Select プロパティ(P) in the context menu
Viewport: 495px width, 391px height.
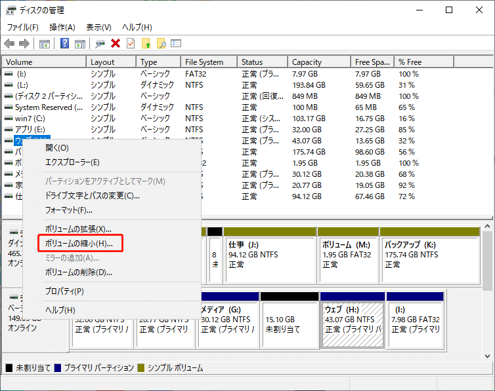click(x=64, y=291)
